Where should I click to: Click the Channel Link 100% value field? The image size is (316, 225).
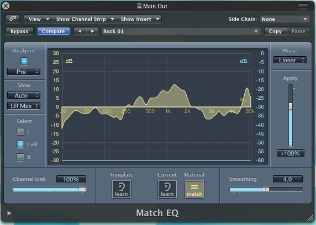pos(71,179)
